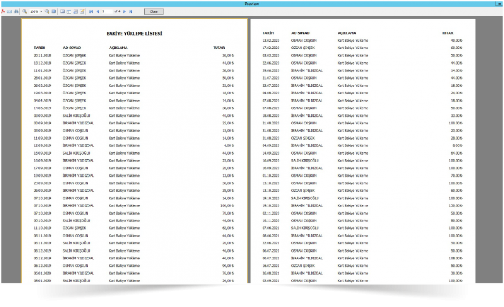Select two-page layout icon
Screen dimensions: 504x307
[69, 11]
